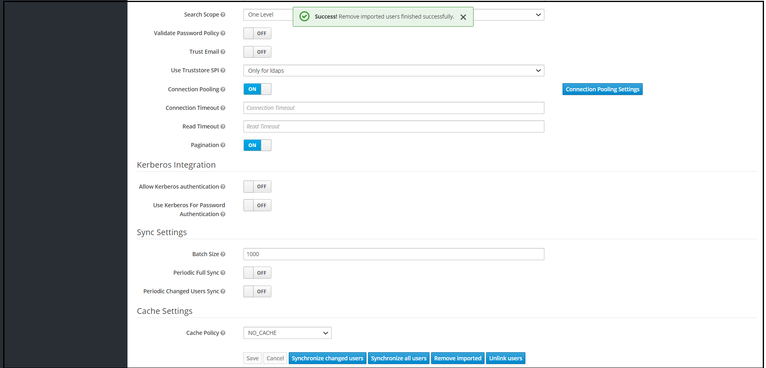The image size is (766, 368).
Task: Turn on Trust Email toggle
Action: click(257, 52)
